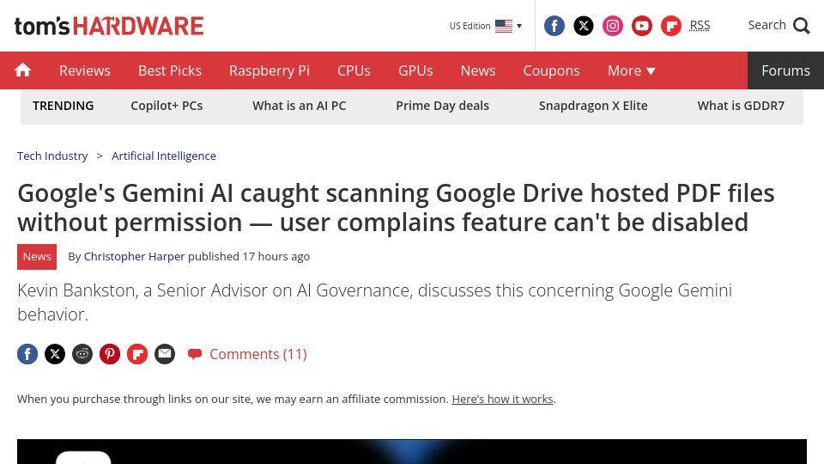Expand the More menu
The width and height of the screenshot is (824, 464).
[x=631, y=70]
